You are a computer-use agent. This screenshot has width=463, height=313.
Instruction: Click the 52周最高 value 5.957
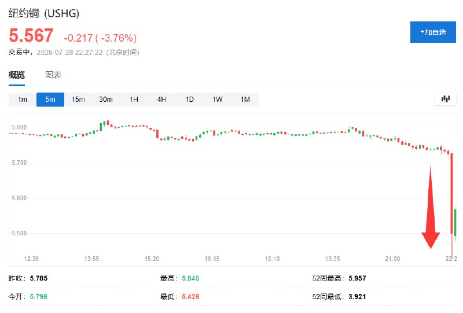357,278
